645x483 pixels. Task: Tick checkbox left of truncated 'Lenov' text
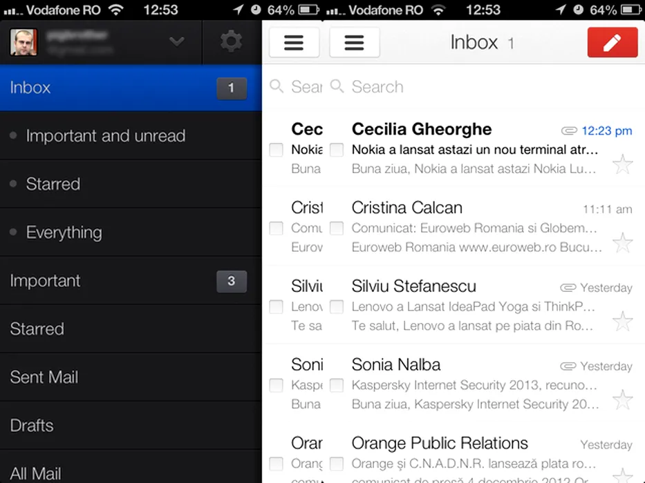(x=276, y=306)
